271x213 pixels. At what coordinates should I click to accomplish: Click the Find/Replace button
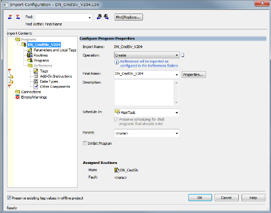[x=128, y=17]
